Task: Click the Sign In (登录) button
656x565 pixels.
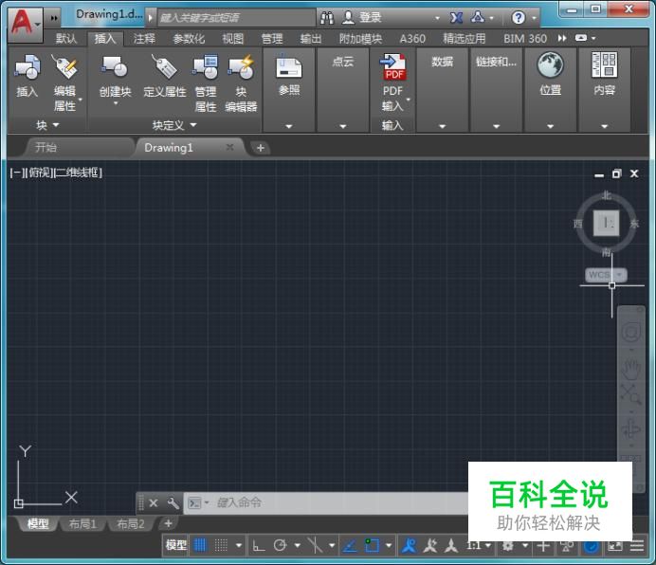Action: (x=370, y=17)
